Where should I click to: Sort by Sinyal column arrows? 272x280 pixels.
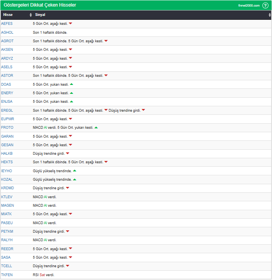click(x=270, y=15)
